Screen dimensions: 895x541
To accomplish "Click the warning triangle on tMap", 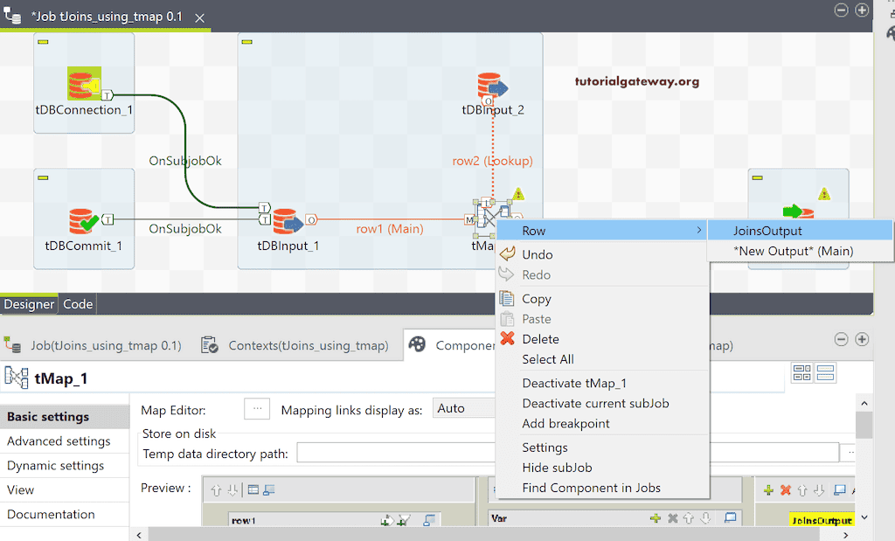I will (518, 194).
